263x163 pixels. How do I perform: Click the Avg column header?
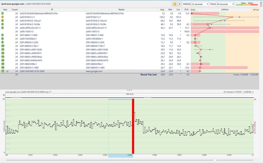162,9
